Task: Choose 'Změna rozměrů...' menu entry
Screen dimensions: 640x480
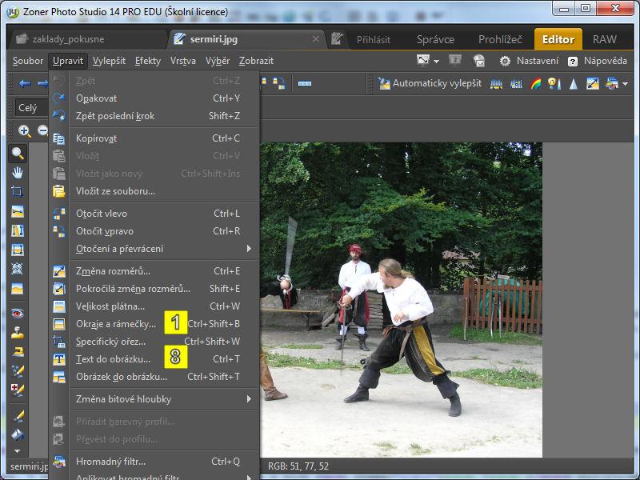Action: (113, 271)
